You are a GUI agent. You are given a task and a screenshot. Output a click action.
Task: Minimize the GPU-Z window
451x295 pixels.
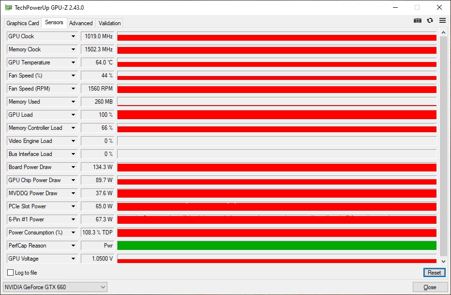click(x=395, y=7)
